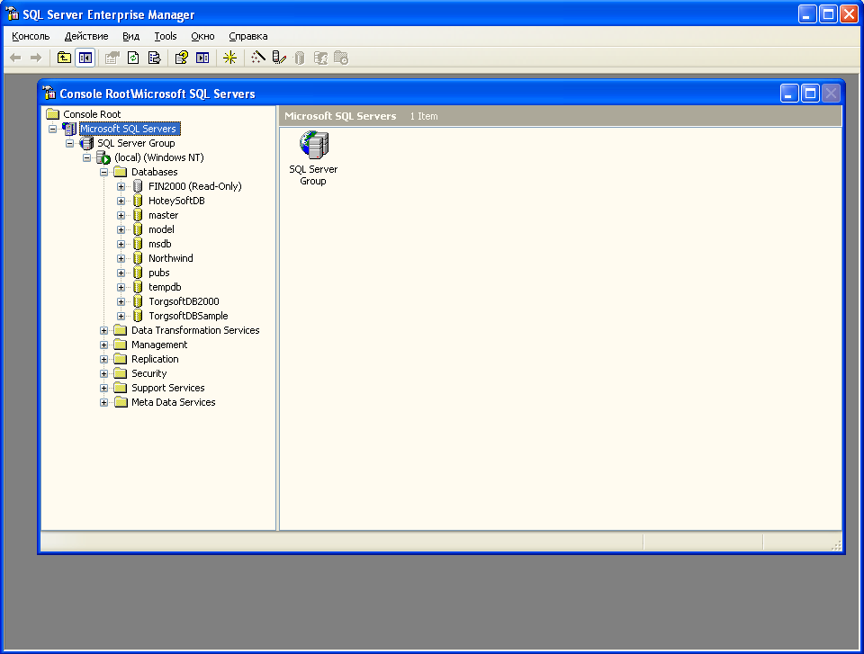The height and width of the screenshot is (654, 864).
Task: Expand the TorgsoftDB2000 database node
Action: click(121, 302)
